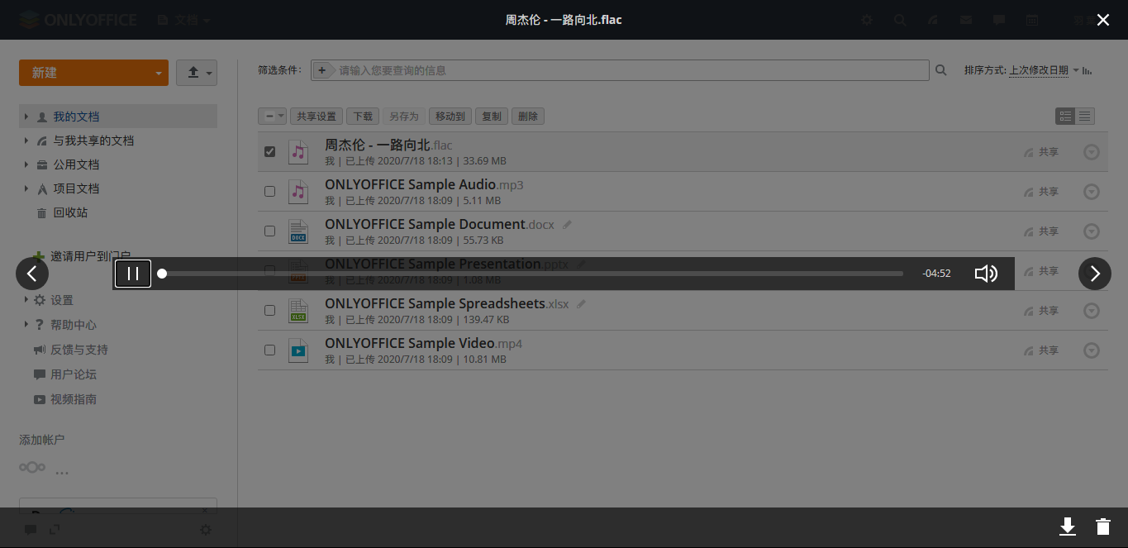1128x548 pixels.
Task: Open ONLYOFFICE Sample Audio.mp3
Action: (x=424, y=184)
